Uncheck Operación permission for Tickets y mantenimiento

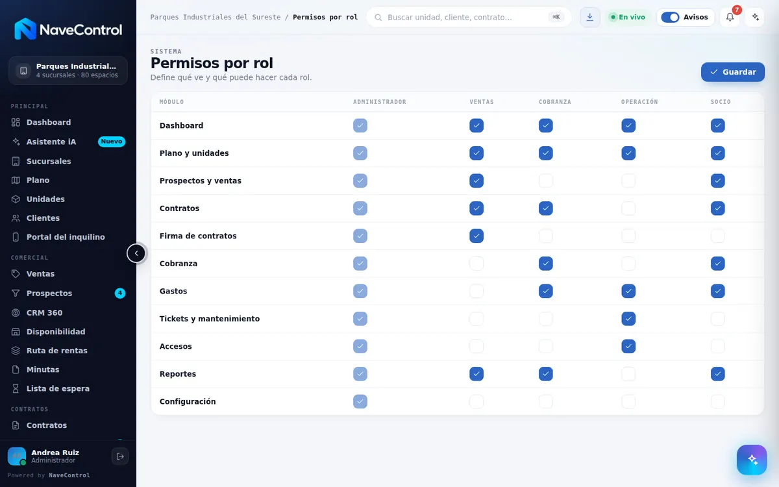point(628,319)
